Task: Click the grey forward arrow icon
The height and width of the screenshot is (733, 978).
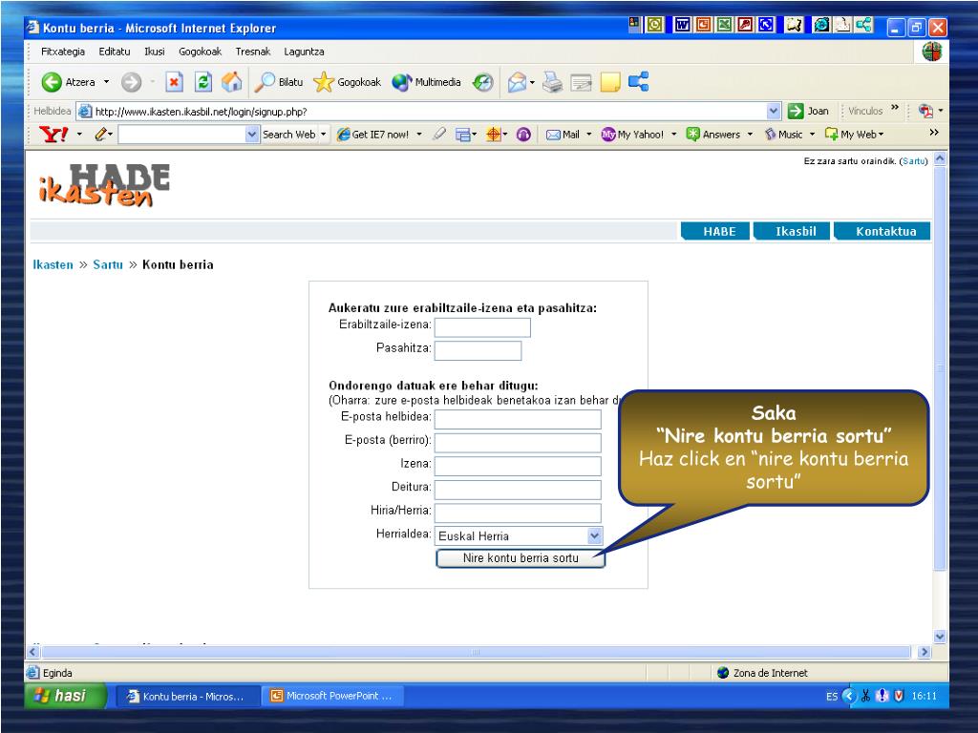Action: click(131, 82)
